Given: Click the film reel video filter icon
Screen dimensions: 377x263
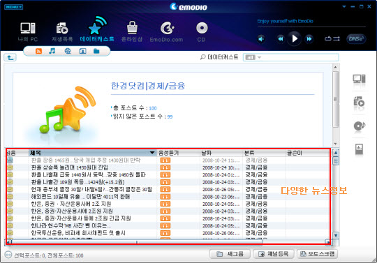Looking at the screenshot, I should [x=68, y=51].
